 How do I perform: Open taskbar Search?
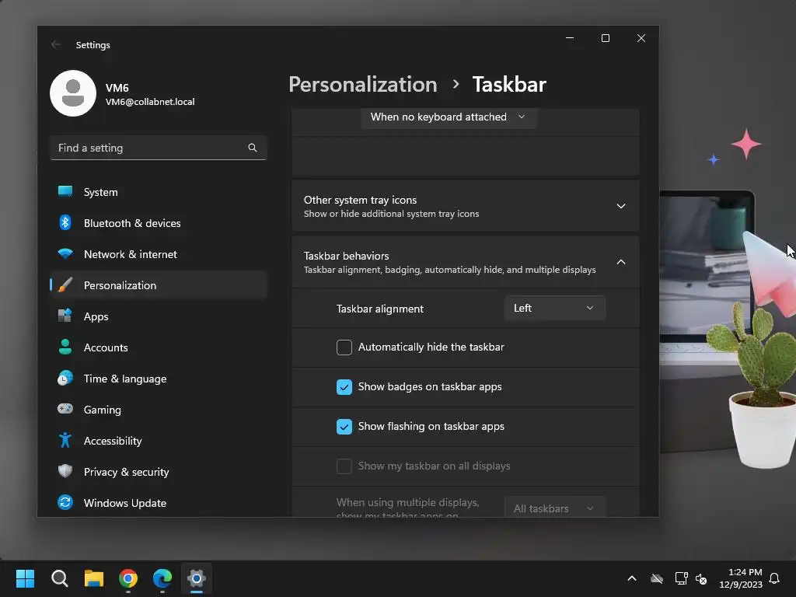point(59,578)
